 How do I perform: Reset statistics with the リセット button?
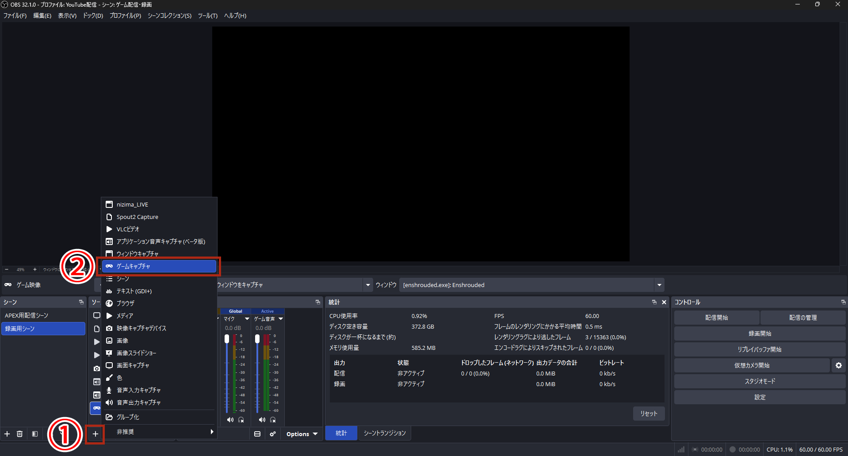649,414
